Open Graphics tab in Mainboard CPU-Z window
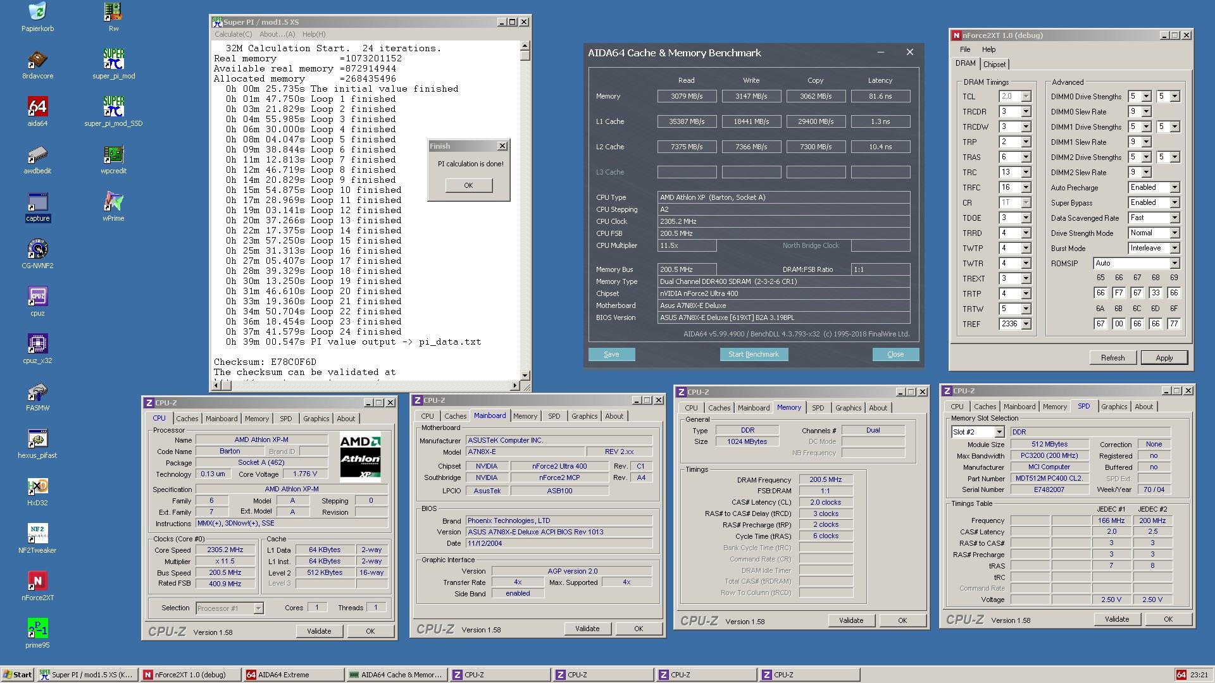 coord(584,416)
